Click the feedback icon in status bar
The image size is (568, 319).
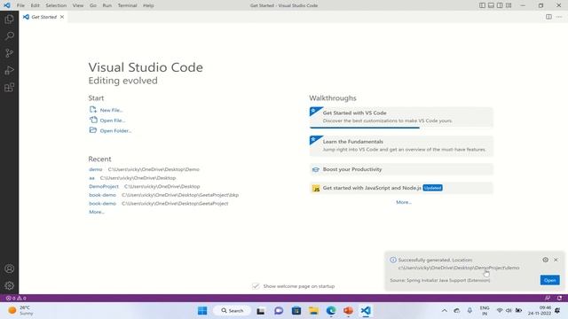pos(548,298)
